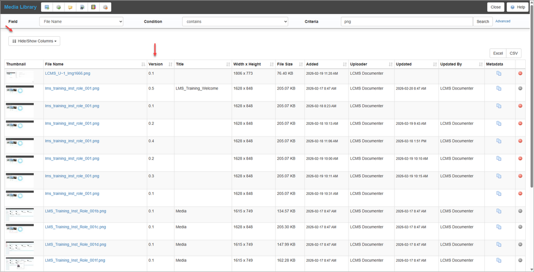
Task: Expand the Hide/Show Columns dropdown
Action: point(34,41)
